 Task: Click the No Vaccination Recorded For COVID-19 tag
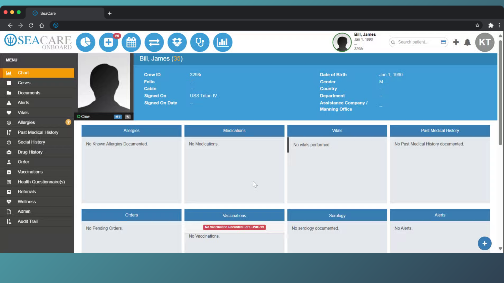[234, 227]
